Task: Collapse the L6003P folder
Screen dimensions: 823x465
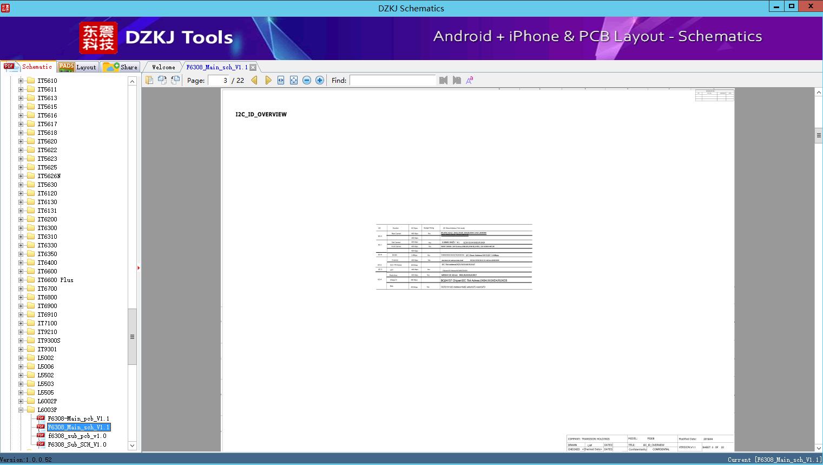Action: pos(21,410)
